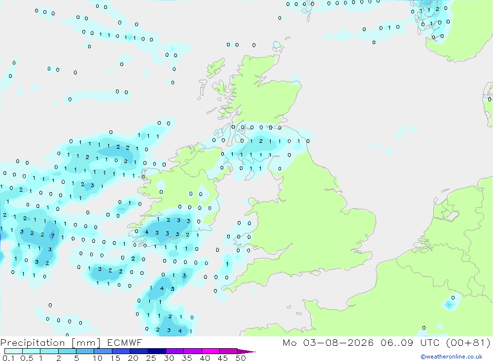The image size is (493, 361).
Task: Click the '40' legend scale value
Action: point(205,358)
